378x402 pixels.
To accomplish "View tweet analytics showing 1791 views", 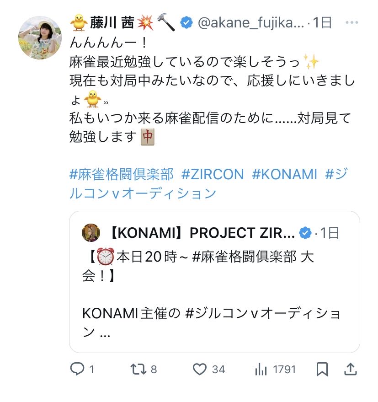I will tap(261, 369).
